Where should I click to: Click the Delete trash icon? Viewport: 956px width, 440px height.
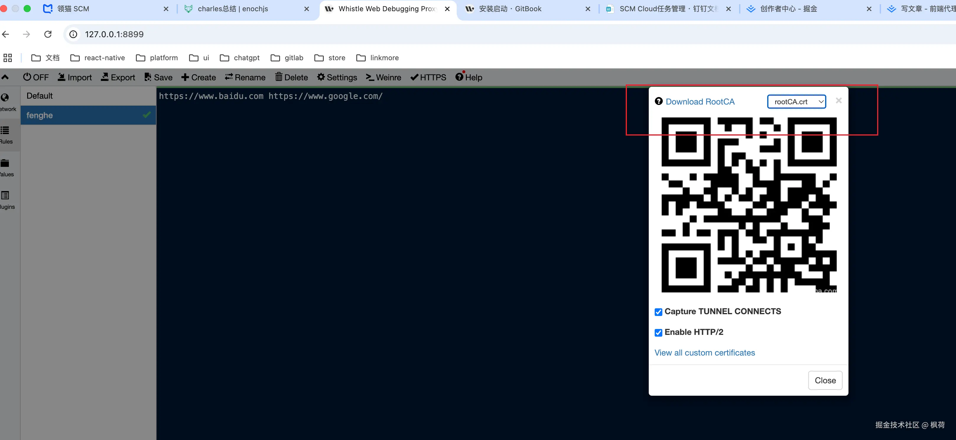click(x=279, y=77)
